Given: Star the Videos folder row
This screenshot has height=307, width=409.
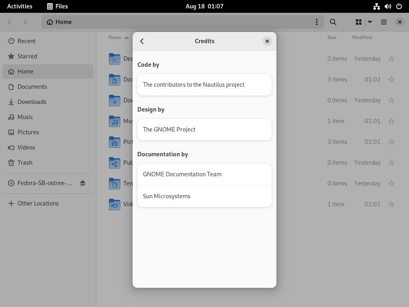Looking at the screenshot, I should pos(391,204).
